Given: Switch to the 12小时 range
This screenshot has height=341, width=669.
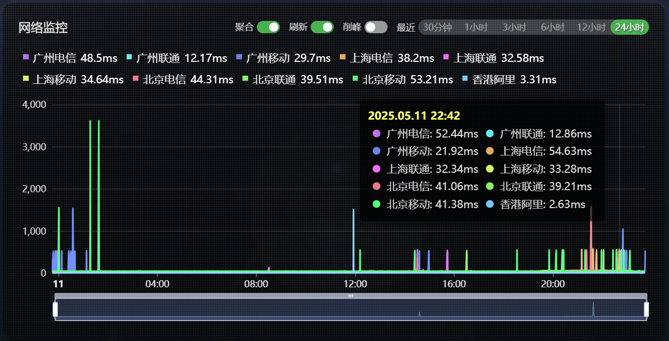Looking at the screenshot, I should (x=591, y=27).
